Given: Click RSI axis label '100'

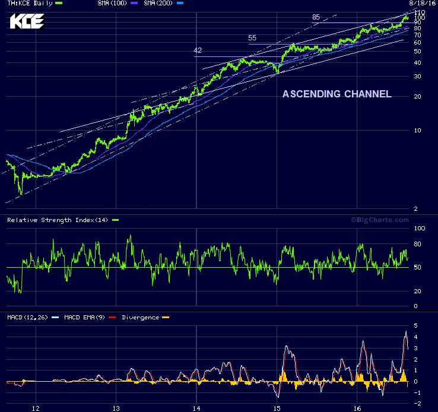Looking at the screenshot, I should (x=419, y=229).
